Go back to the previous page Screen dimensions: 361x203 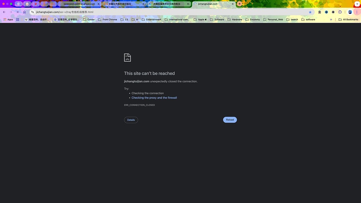click(4, 12)
